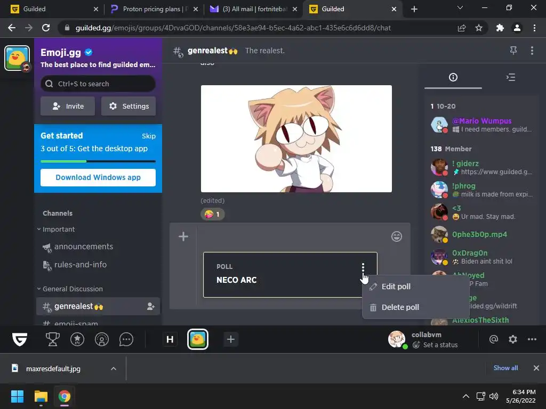
Task: Open pinned messages pin icon
Action: pyautogui.click(x=513, y=51)
